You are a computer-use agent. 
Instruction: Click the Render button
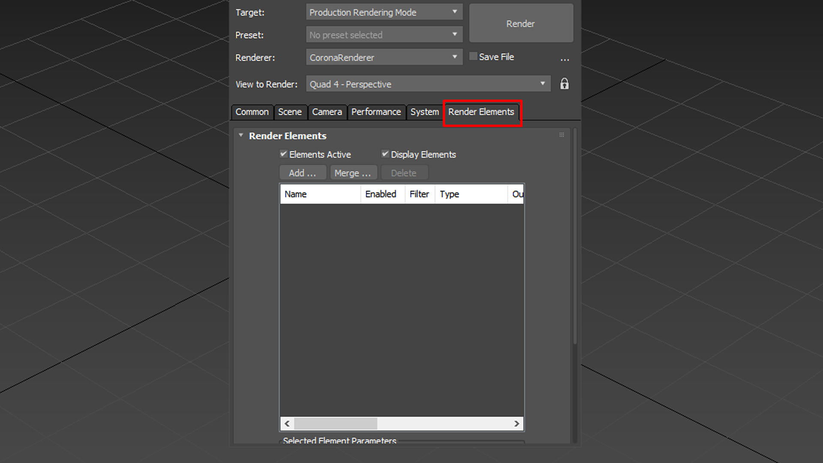pyautogui.click(x=520, y=24)
